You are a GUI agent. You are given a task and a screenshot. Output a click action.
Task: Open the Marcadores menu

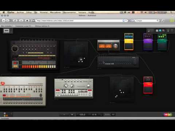coord(55,12)
